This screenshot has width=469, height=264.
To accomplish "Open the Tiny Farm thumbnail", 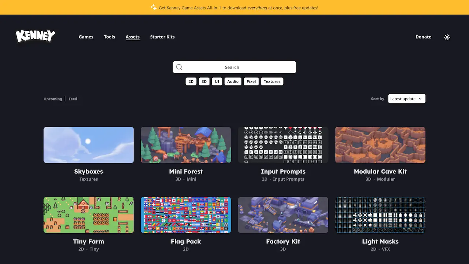I will pyautogui.click(x=89, y=215).
